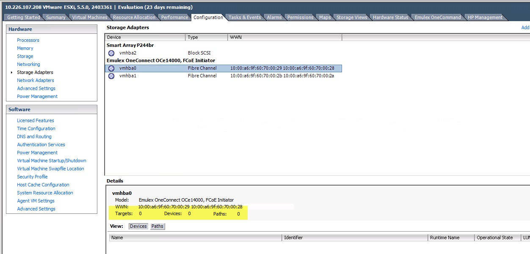The width and height of the screenshot is (530, 254).
Task: Open the Performance tab
Action: [x=174, y=17]
